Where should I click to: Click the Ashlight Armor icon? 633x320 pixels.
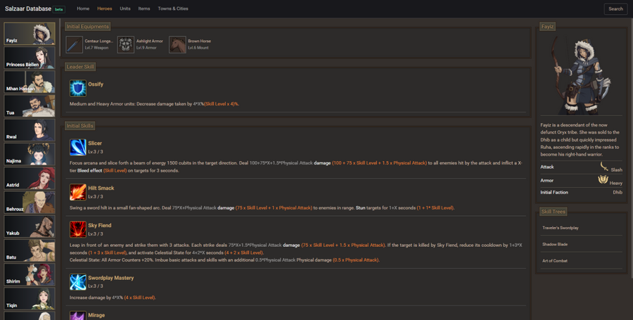pyautogui.click(x=126, y=45)
